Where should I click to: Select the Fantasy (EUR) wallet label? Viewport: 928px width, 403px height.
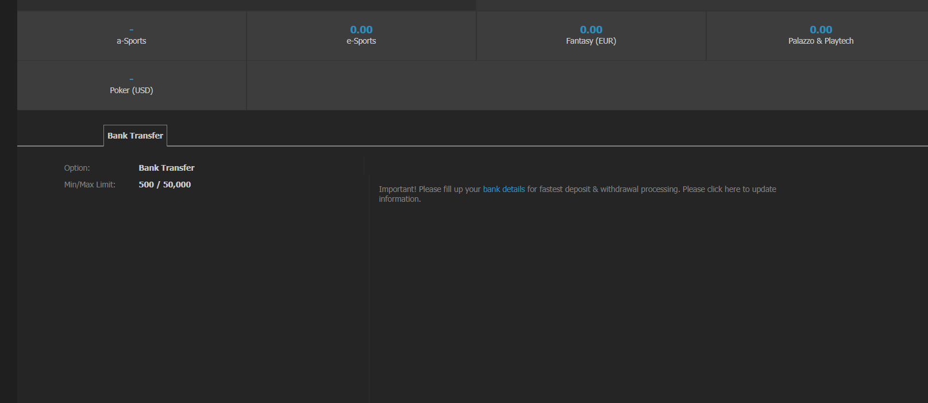(591, 41)
